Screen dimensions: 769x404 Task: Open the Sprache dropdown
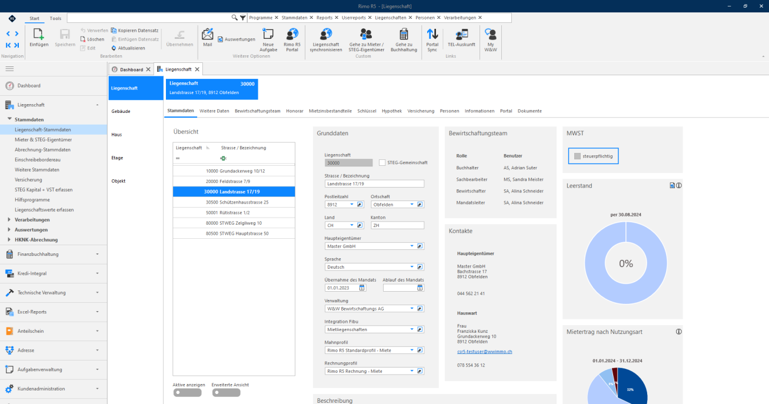pos(411,267)
